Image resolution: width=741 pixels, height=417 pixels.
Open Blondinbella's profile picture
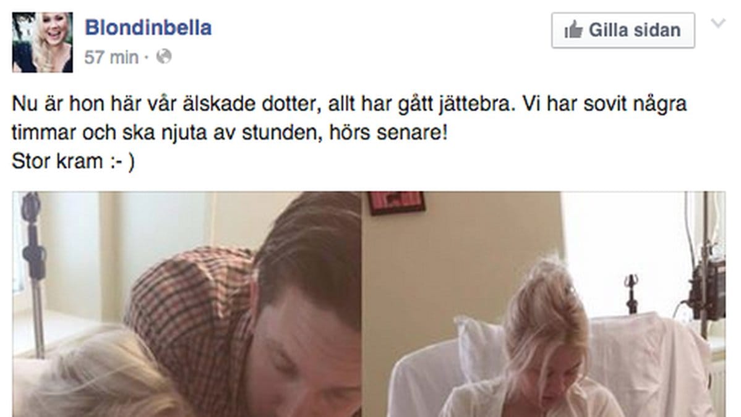43,43
